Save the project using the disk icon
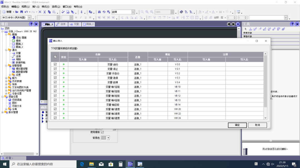Screen dimensions: 300x168 (x=22, y=12)
